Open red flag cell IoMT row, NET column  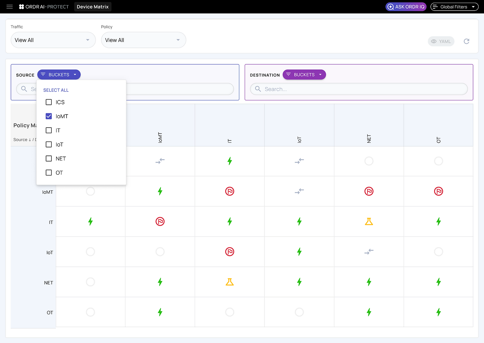pos(369,191)
